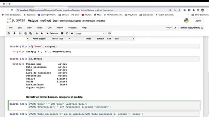Open the Widgets menu
Viewport: 209px width, 117px height.
72,28
